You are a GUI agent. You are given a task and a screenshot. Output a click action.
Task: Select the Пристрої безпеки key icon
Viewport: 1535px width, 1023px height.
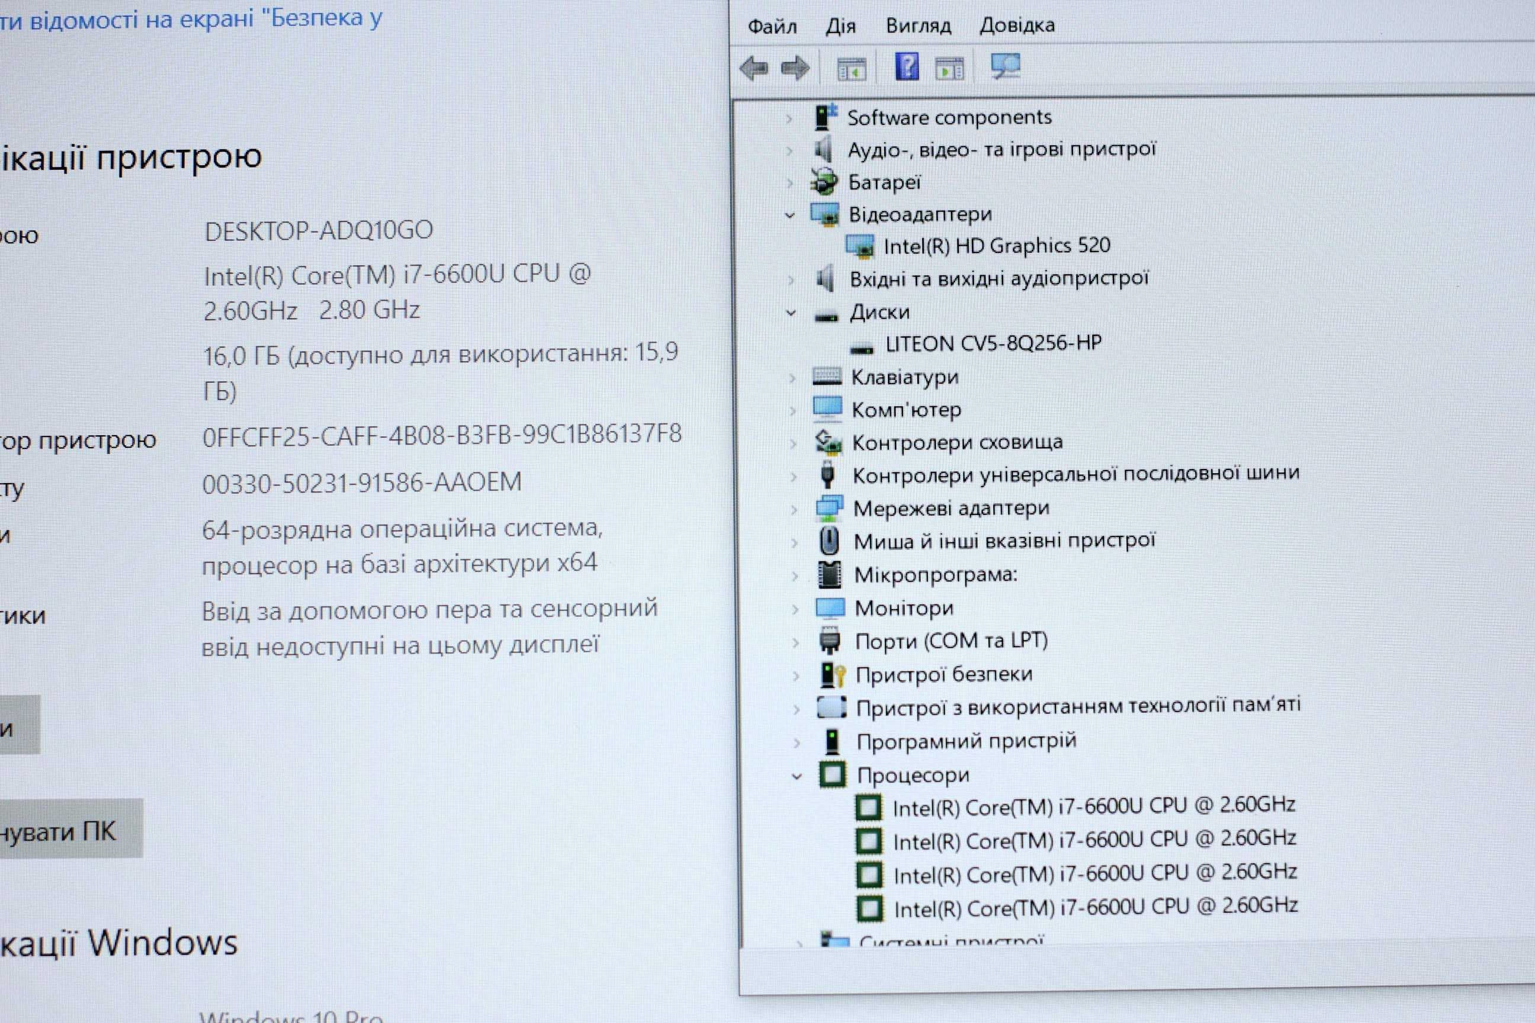831,675
